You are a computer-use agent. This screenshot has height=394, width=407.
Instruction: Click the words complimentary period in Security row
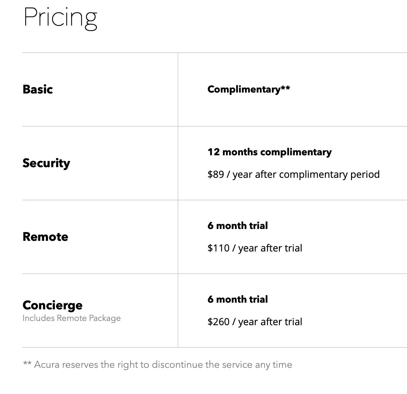click(329, 174)
